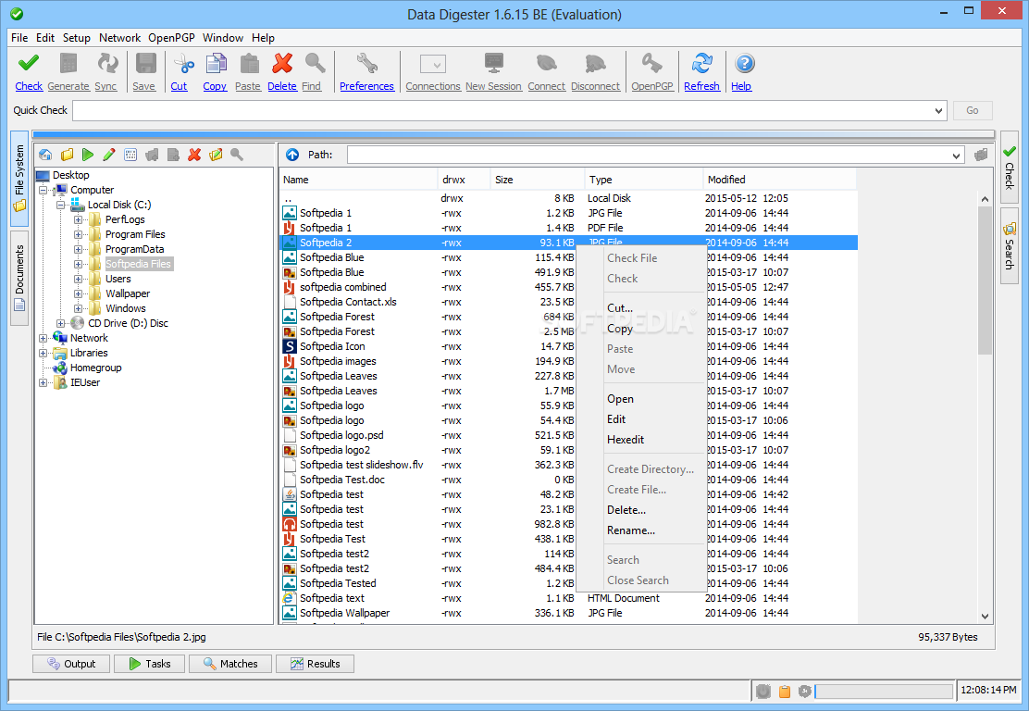Switch to the Documents side tab
Image resolution: width=1029 pixels, height=711 pixels.
(x=19, y=278)
